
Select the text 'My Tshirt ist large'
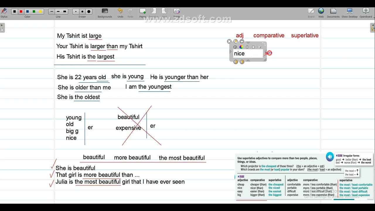click(79, 36)
